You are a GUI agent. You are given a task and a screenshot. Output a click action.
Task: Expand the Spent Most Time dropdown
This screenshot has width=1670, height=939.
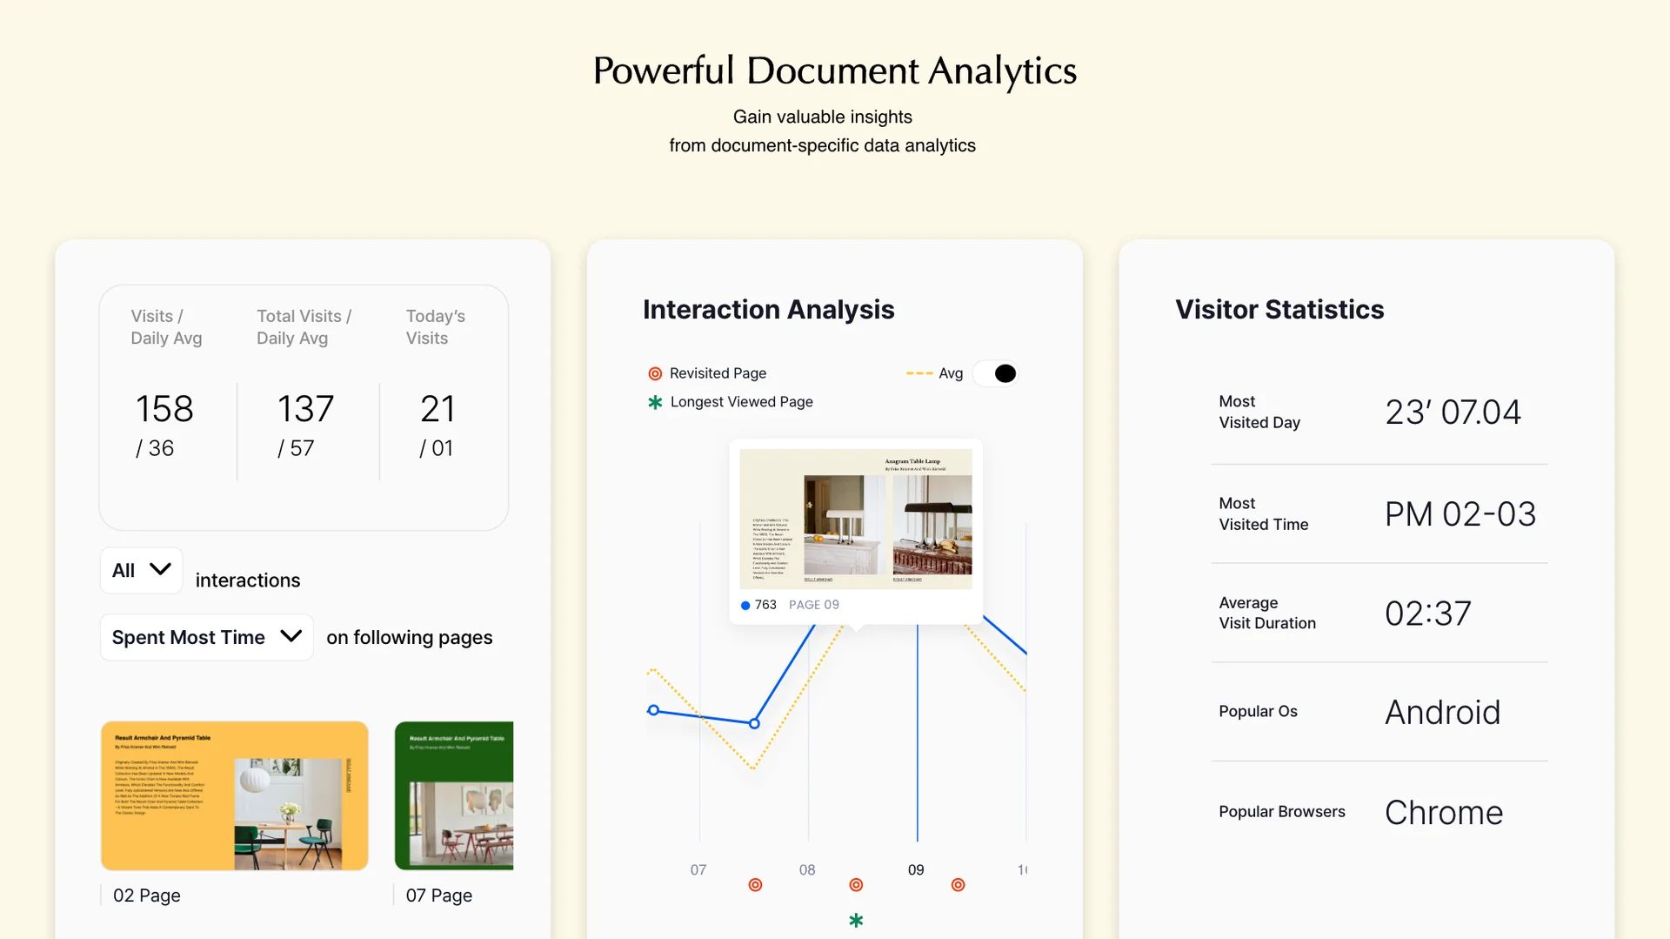(207, 637)
